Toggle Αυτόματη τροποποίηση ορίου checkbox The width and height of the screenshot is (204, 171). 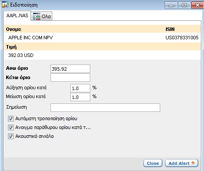(11, 118)
